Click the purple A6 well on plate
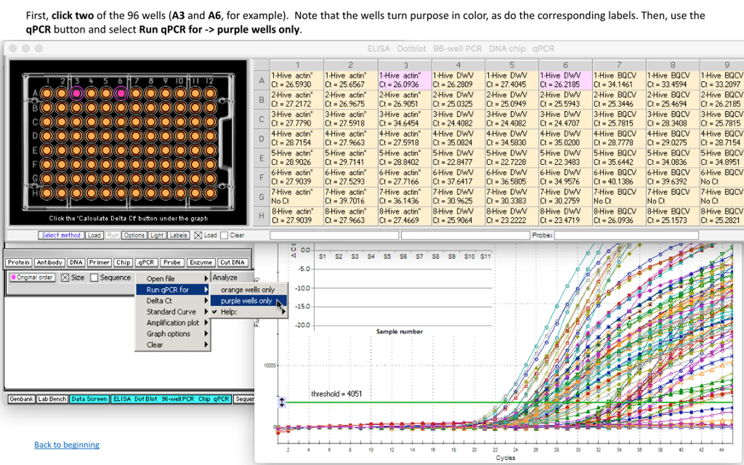This screenshot has height=465, width=744. tap(121, 93)
